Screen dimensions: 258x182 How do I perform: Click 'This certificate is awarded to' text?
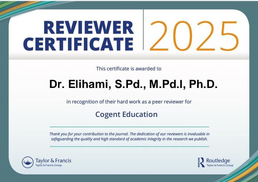pos(129,68)
